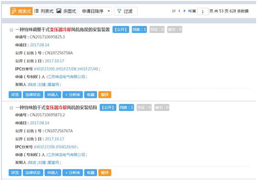257x181 pixels.
Task: Open 法律状态 for the second patent
Action: point(33,173)
